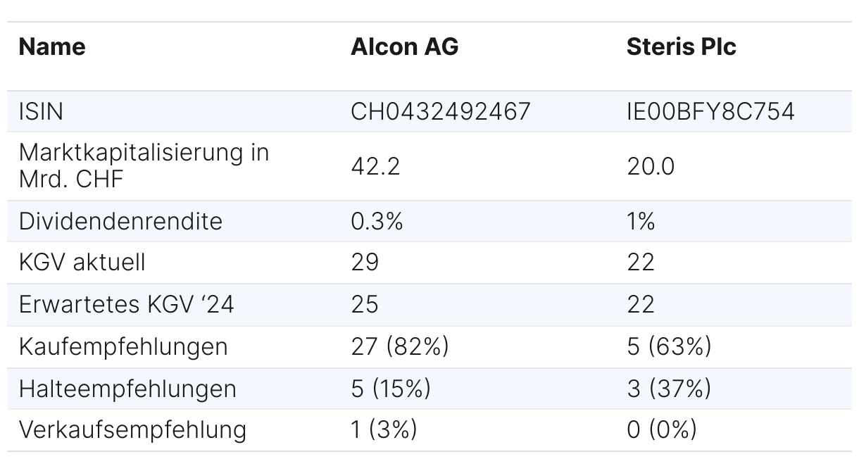Click the Alcon AG column header
Screen dimensions: 859x459
404,47
